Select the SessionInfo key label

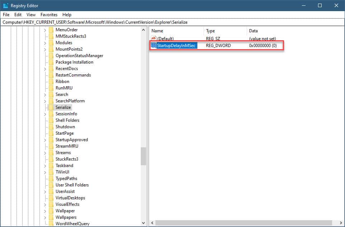point(66,114)
